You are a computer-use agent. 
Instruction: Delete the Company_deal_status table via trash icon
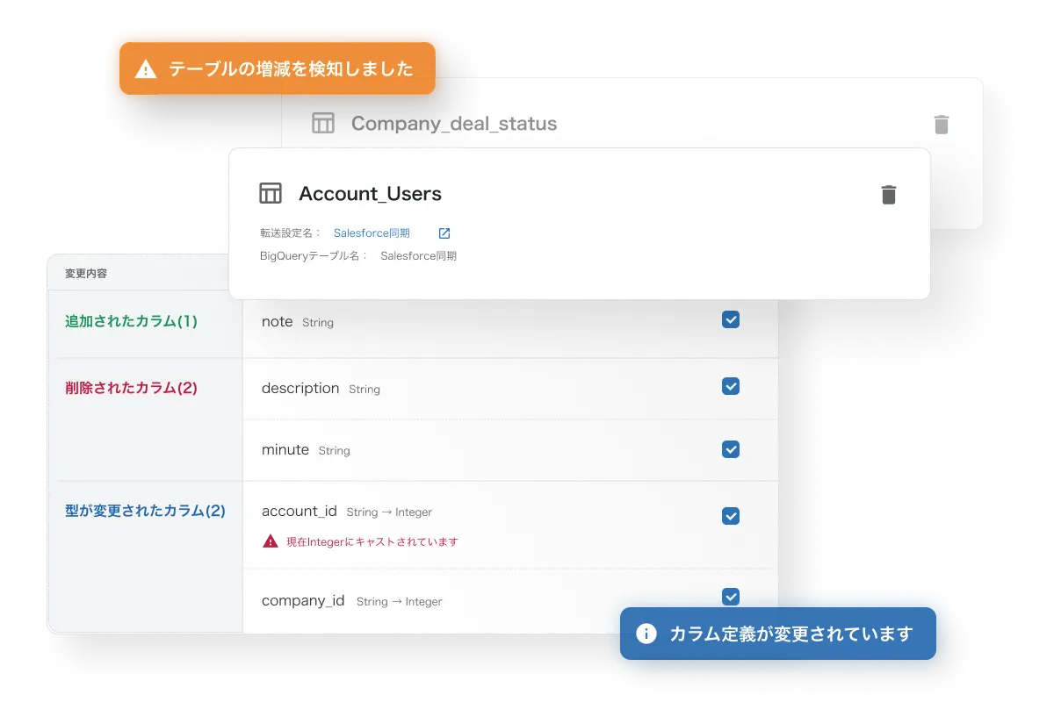pos(941,124)
